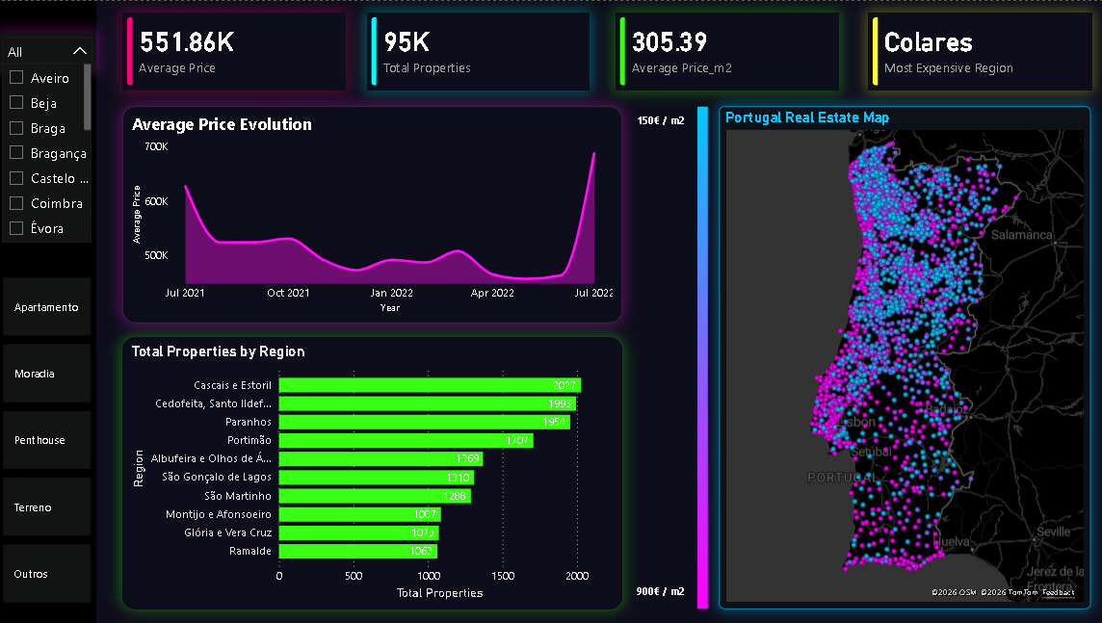Check the Aveiro region checkbox
Viewport: 1102px width, 623px height.
pyautogui.click(x=16, y=78)
